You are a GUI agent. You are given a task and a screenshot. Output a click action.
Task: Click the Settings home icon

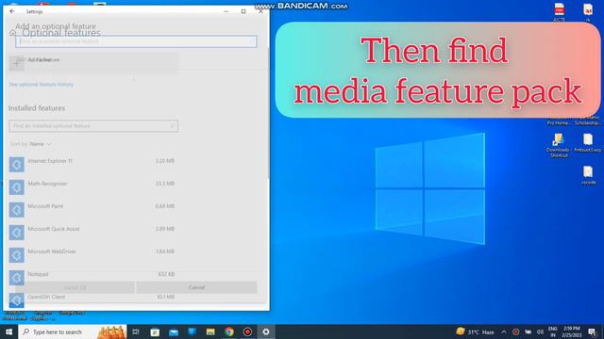coord(12,33)
